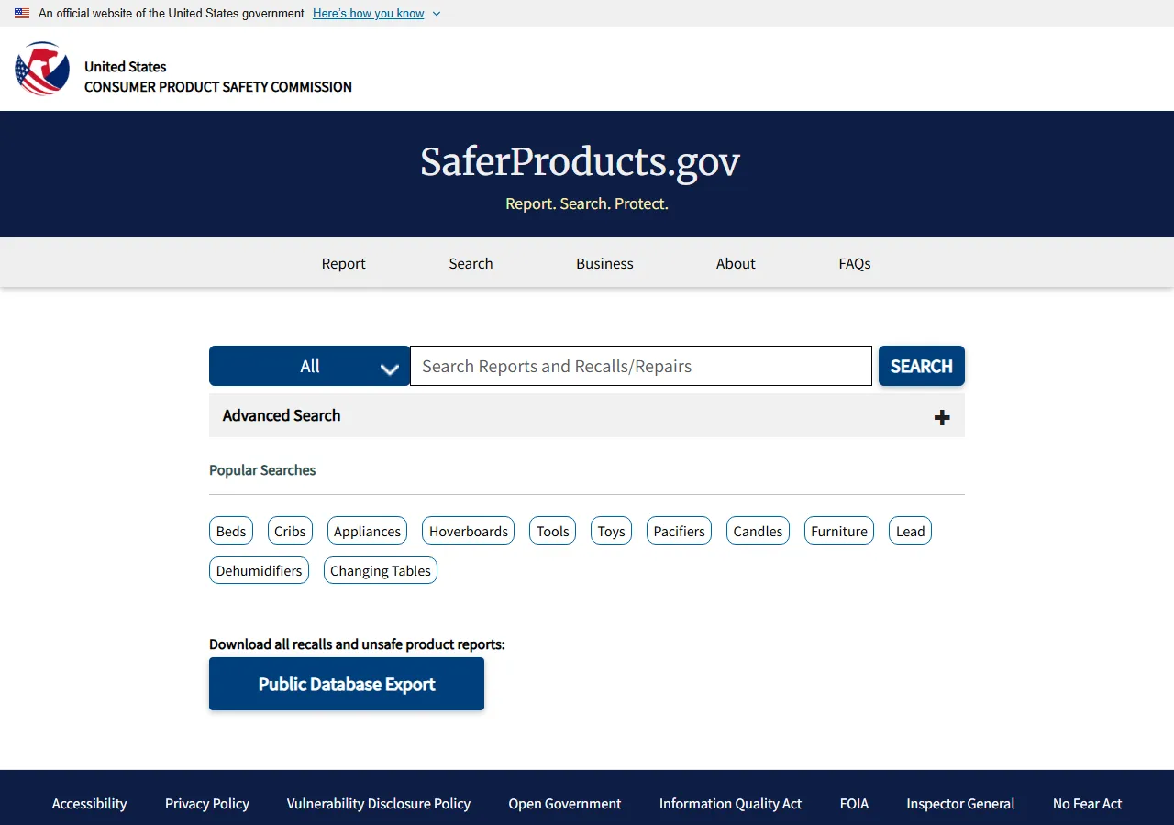Pick the Tools popular search tag
Screen dimensions: 1174x825
tap(553, 531)
